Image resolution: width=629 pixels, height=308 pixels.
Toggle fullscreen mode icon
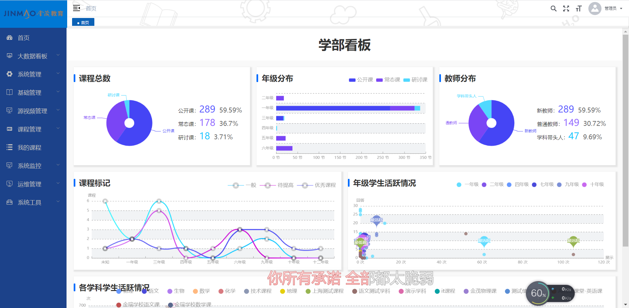pyautogui.click(x=566, y=9)
